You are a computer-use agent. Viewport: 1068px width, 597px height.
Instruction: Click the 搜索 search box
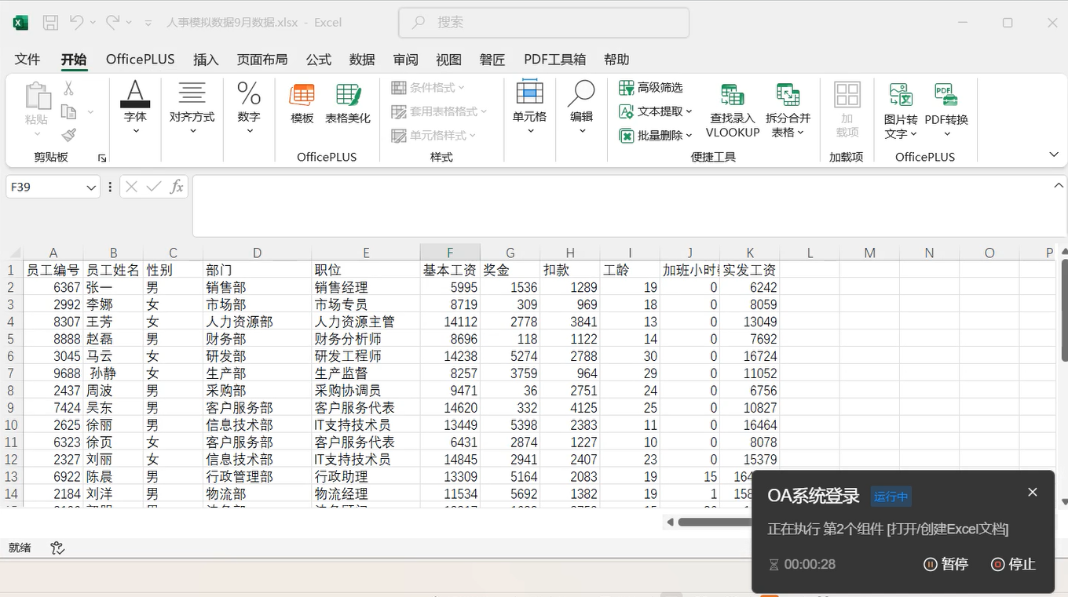(x=544, y=23)
